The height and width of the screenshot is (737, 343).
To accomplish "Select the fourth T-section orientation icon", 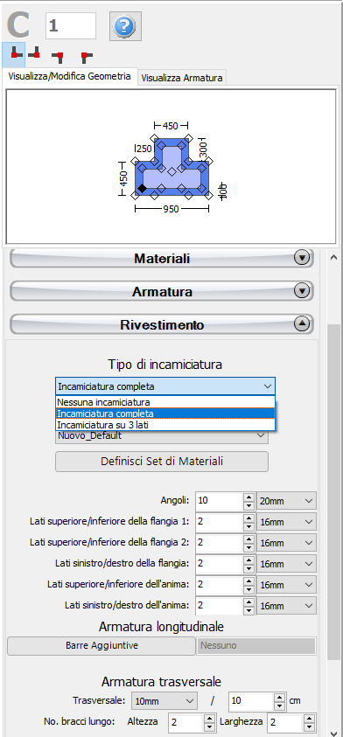I will [x=85, y=57].
